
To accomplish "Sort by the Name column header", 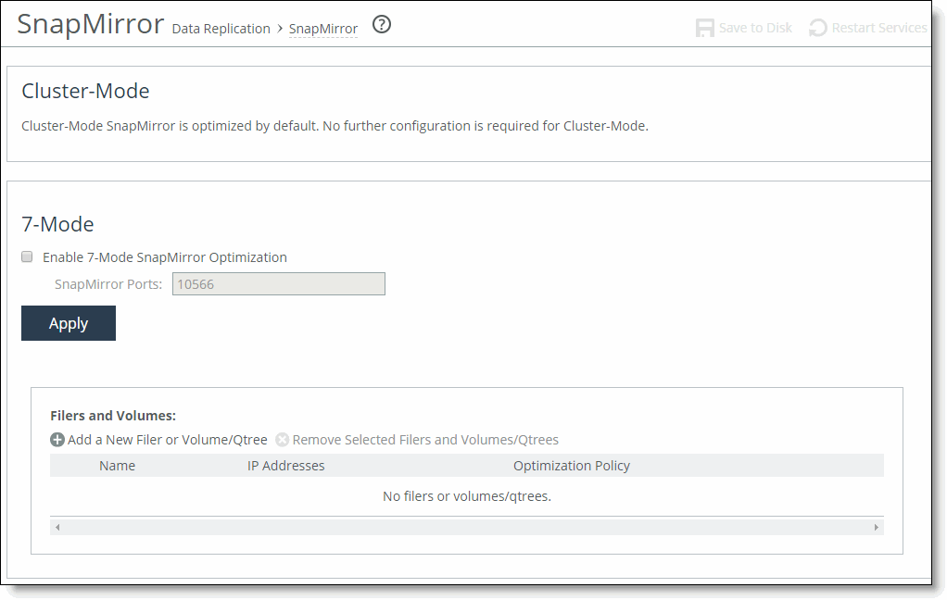I will 117,466.
